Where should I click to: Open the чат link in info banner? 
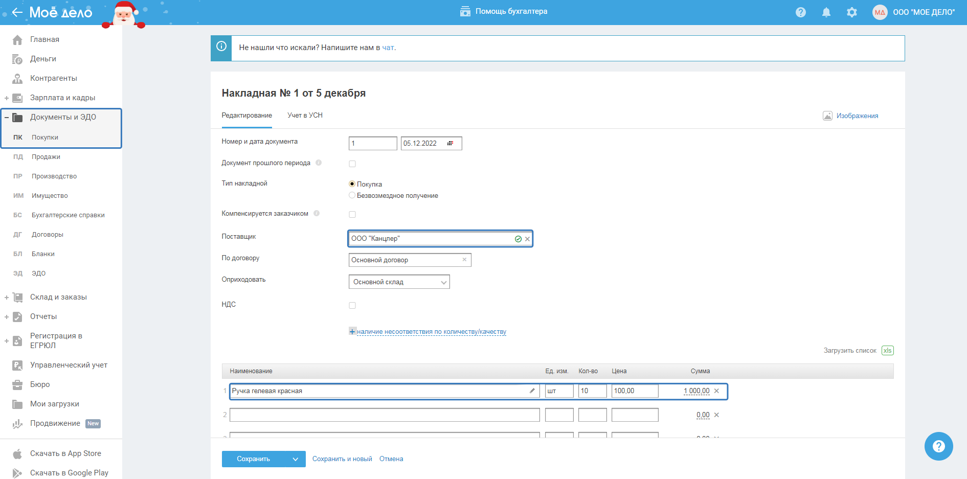tap(388, 48)
